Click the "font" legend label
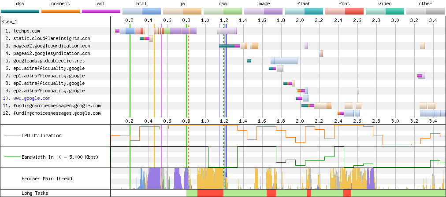Screen dimensions: 446x197 tap(345, 4)
